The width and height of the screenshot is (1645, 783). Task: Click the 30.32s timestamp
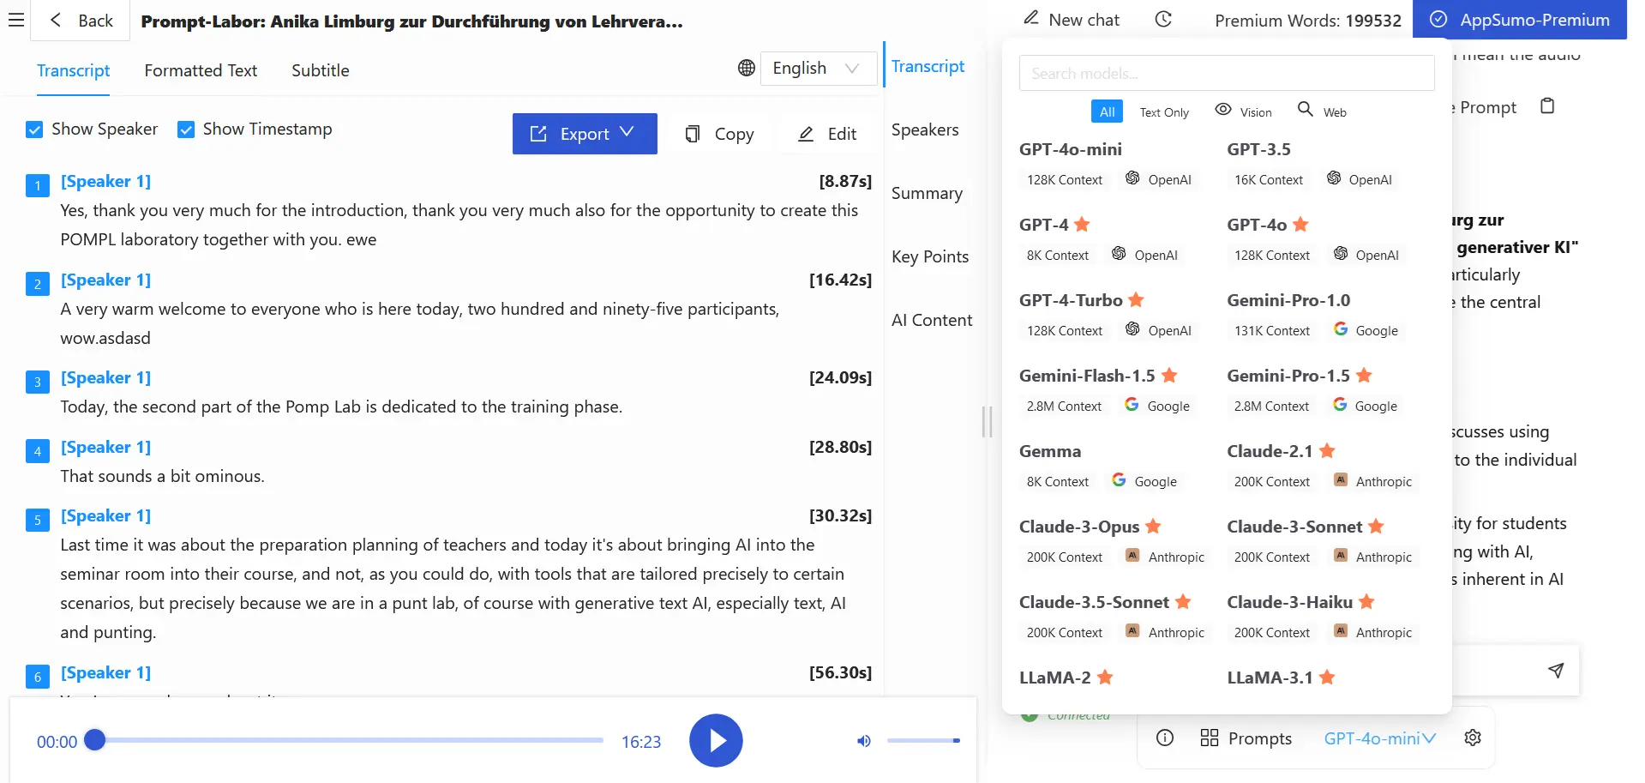tap(840, 515)
